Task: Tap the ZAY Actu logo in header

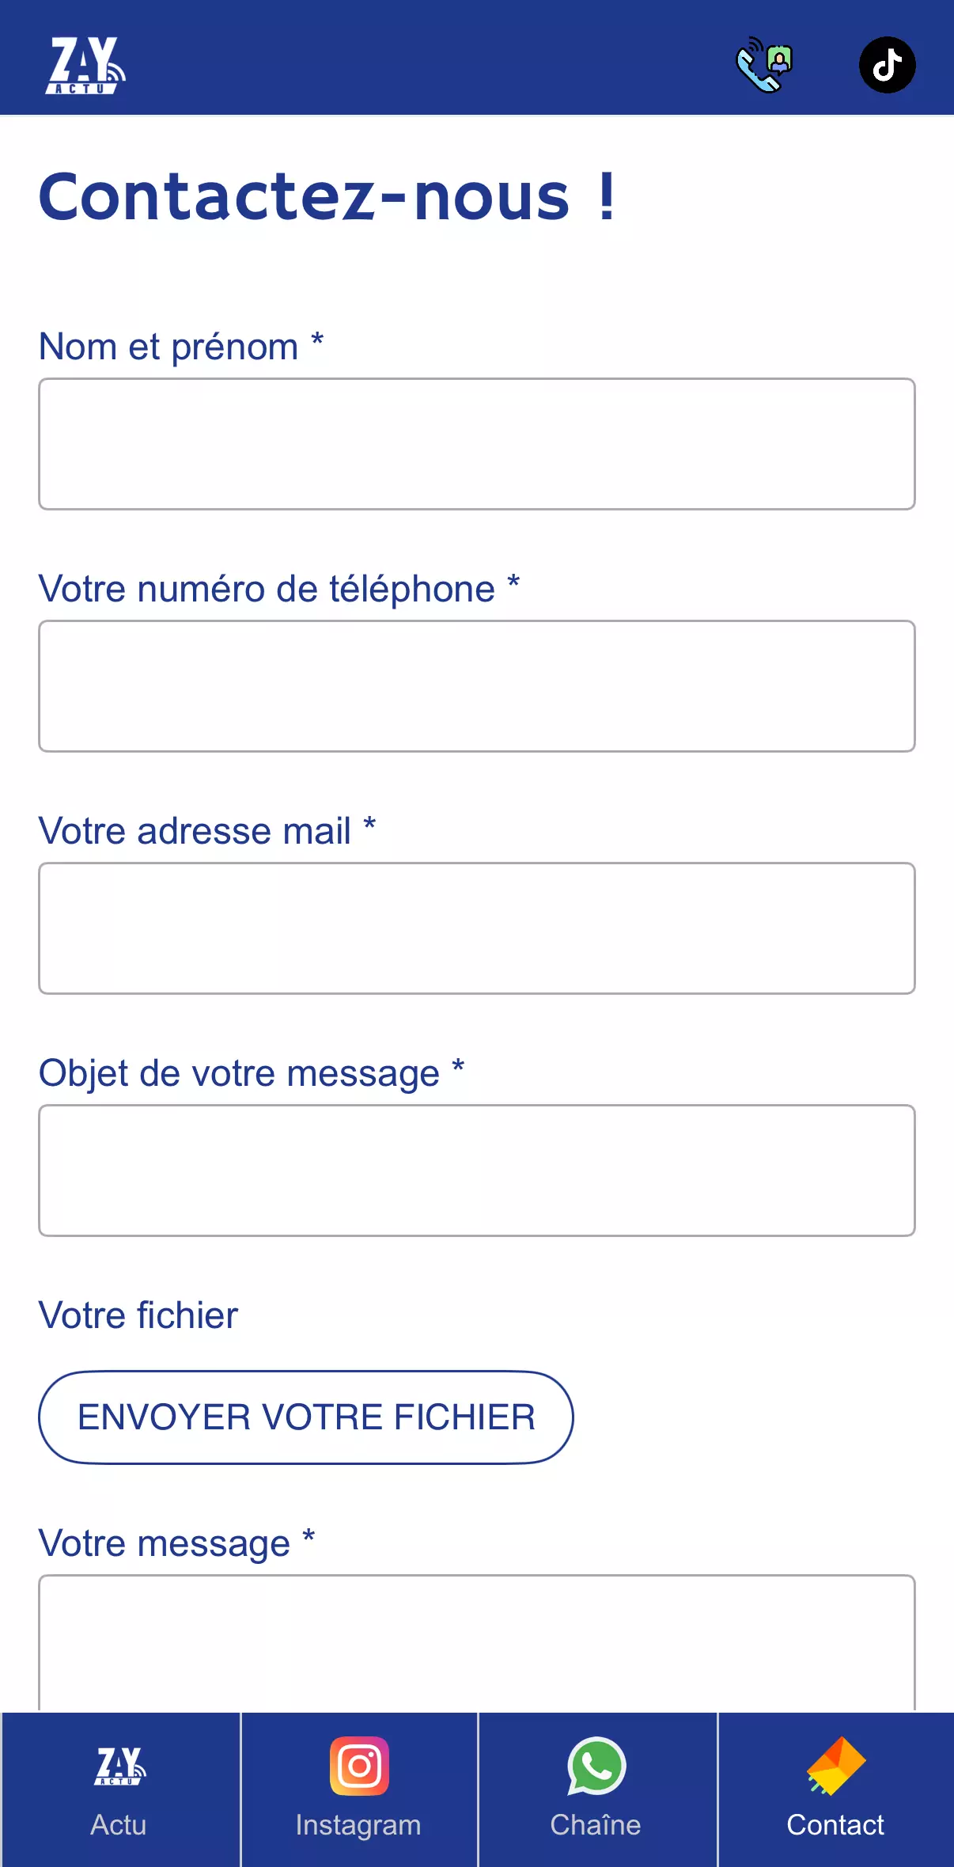Action: point(85,66)
